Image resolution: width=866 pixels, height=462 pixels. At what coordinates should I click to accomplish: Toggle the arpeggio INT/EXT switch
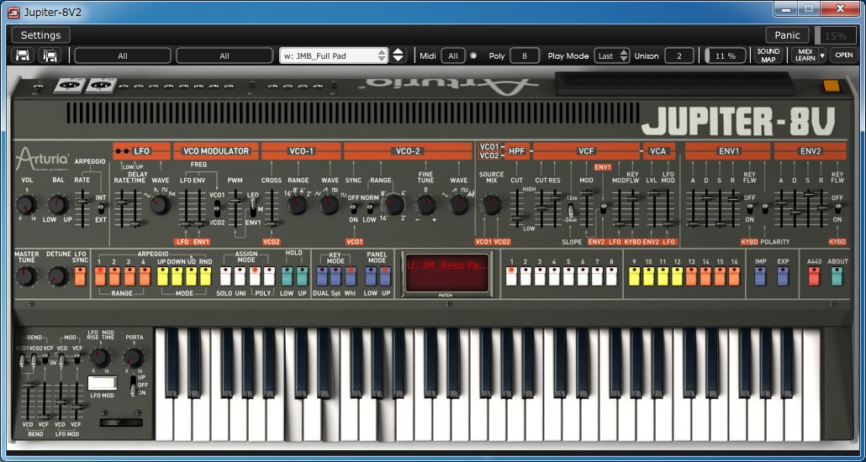101,208
